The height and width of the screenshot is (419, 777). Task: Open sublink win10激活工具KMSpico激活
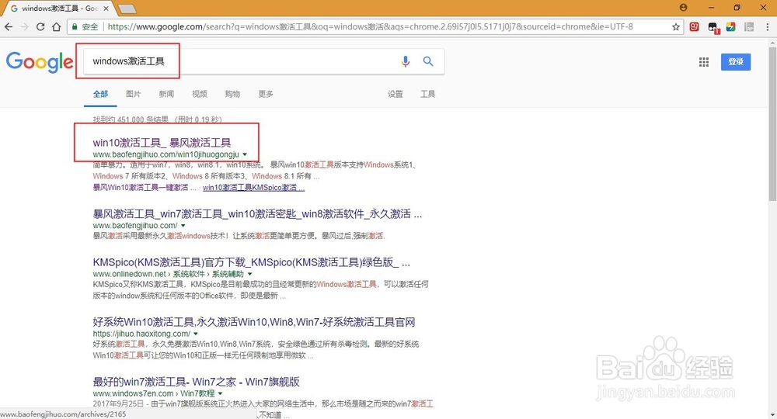tap(253, 188)
